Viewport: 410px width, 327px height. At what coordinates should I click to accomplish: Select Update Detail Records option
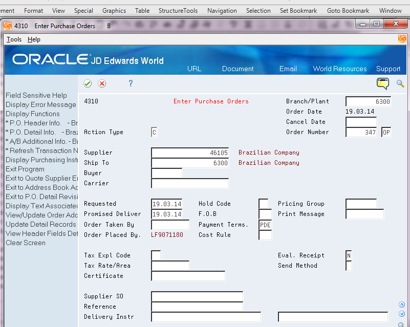[41, 224]
